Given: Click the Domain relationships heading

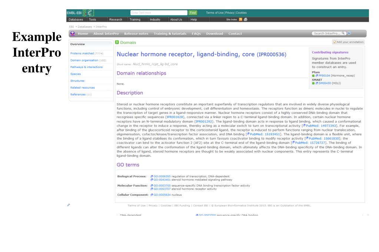Looking at the screenshot, I should click(142, 73).
